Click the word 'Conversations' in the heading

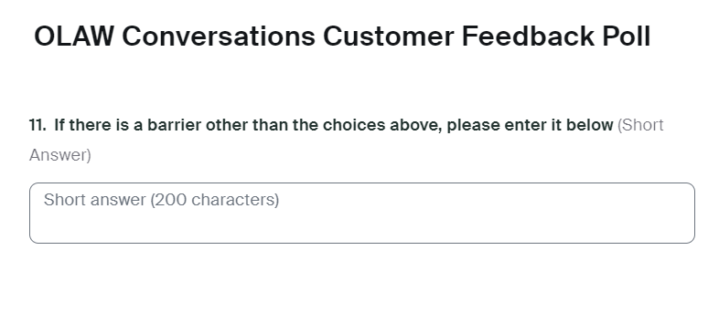(219, 37)
